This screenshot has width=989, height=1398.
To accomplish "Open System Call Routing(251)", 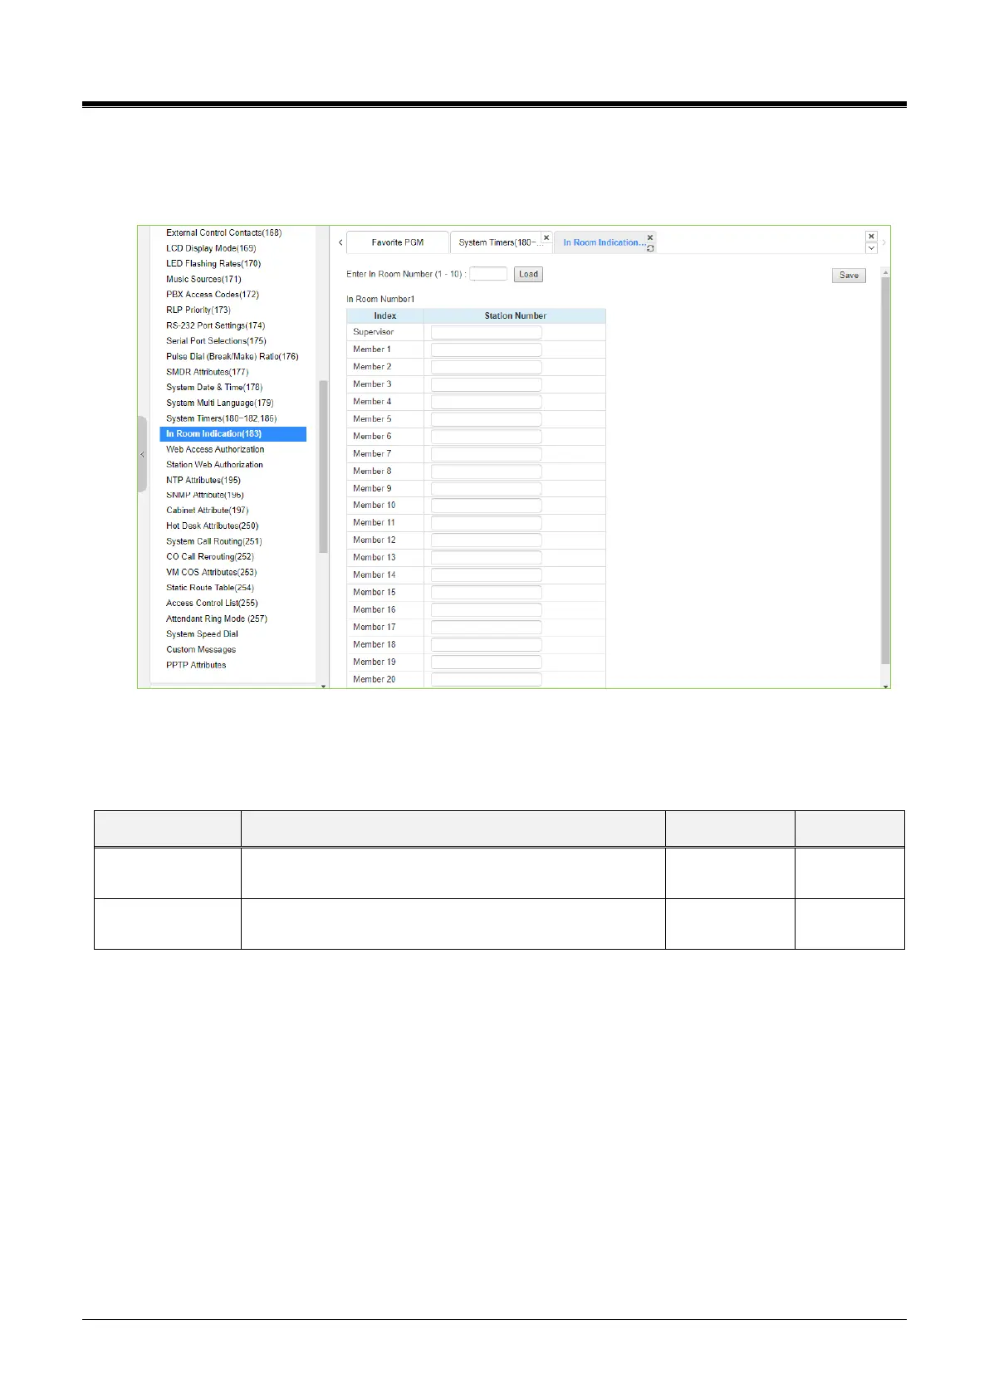I will coord(213,541).
